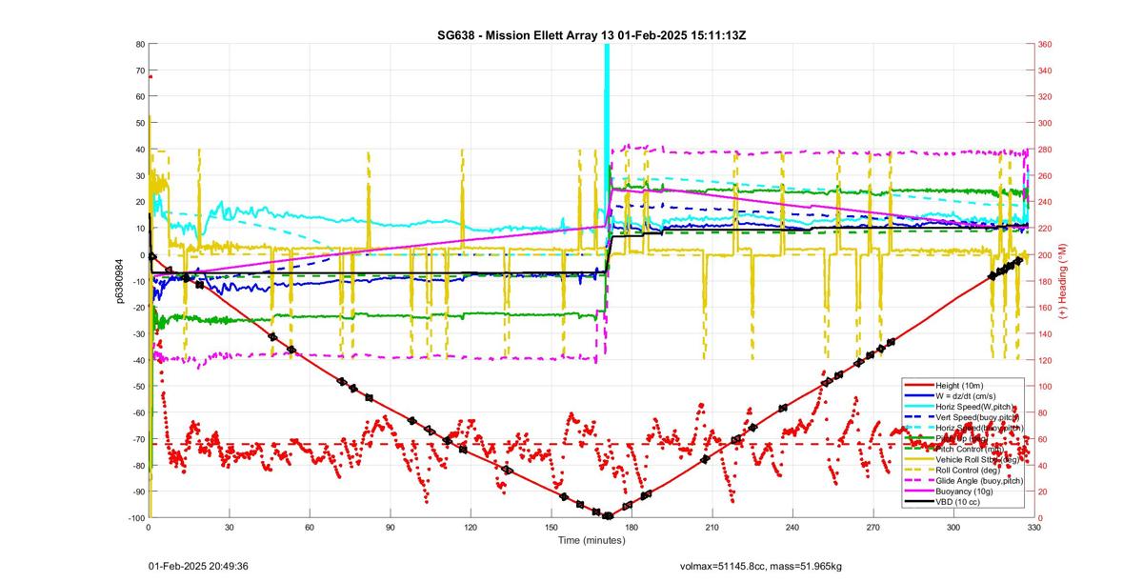Click right heading axis tick label 260
The image size is (1143, 582).
pos(1046,175)
